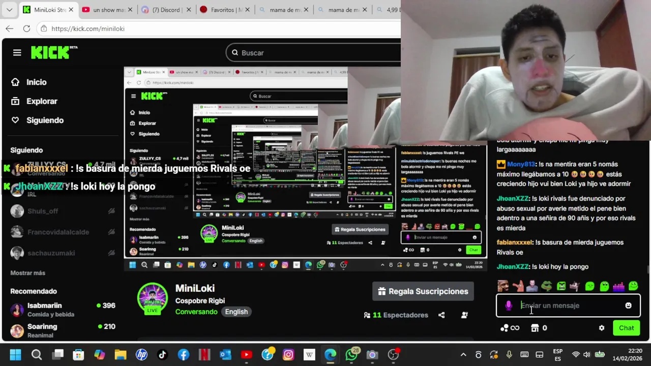Insert the Pepe sunglasses emote
Image resolution: width=651 pixels, height=366 pixels.
(547, 286)
